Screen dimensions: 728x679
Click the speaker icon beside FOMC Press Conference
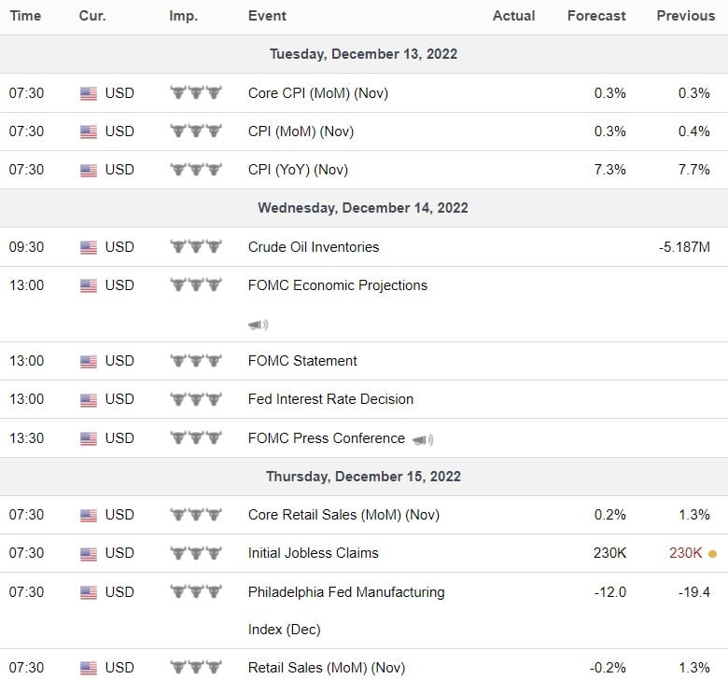(423, 439)
